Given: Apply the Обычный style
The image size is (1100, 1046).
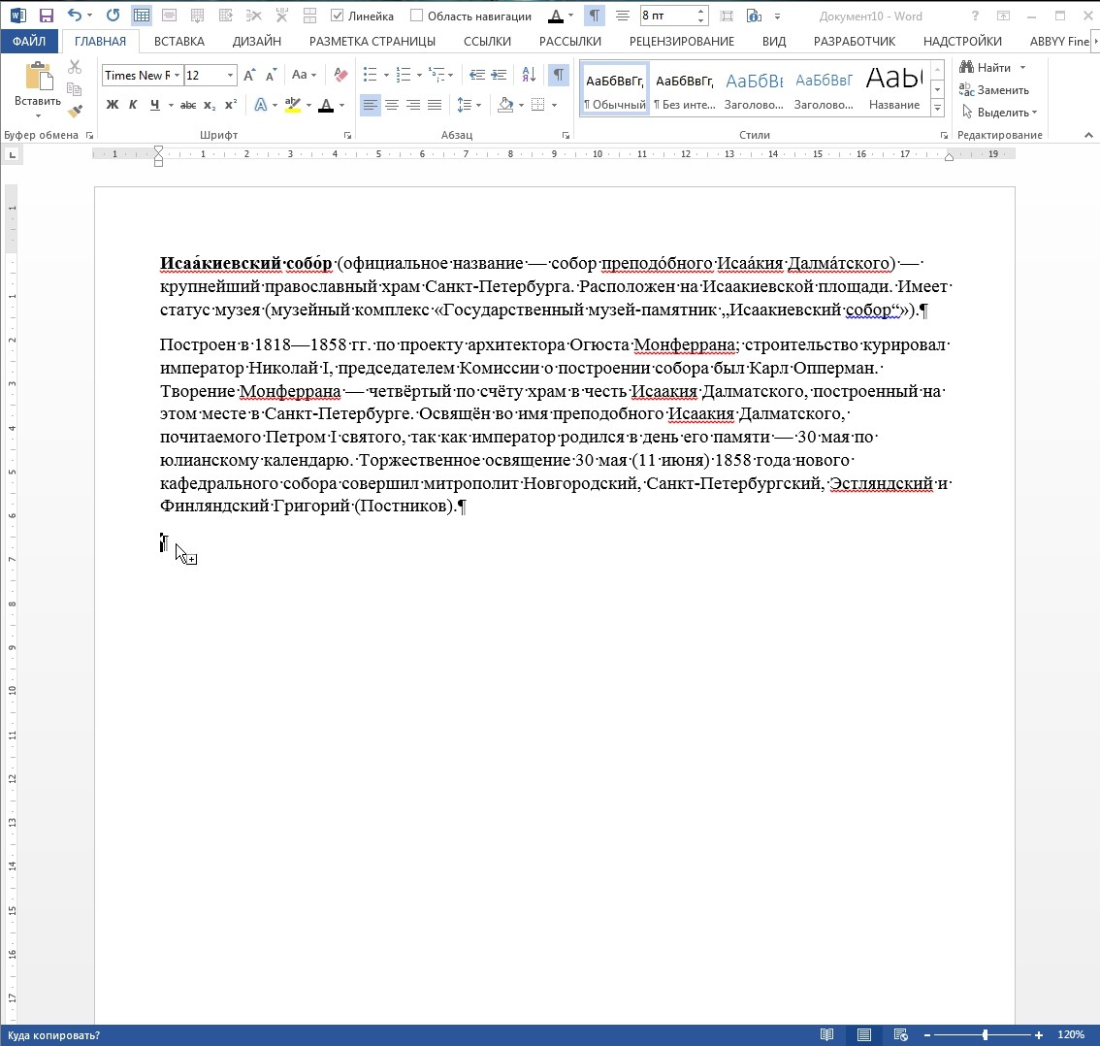Looking at the screenshot, I should click(615, 89).
